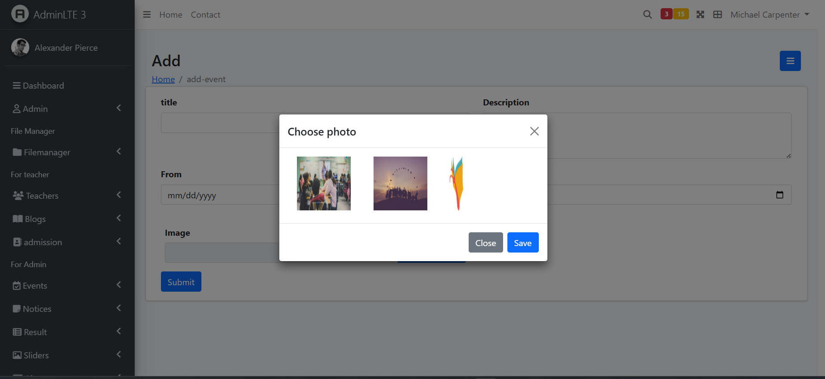The width and height of the screenshot is (825, 379).
Task: Click the Teachers group icon
Action: [18, 196]
